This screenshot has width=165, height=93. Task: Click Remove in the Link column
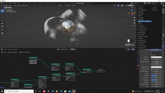pos(154,8)
